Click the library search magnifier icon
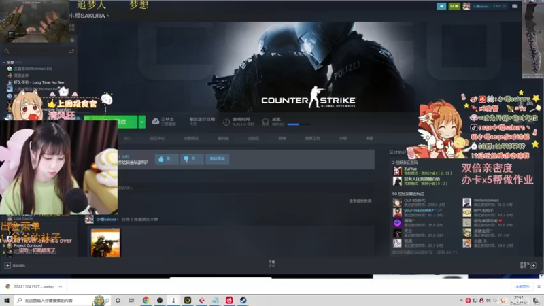The height and width of the screenshot is (306, 544). [7, 51]
